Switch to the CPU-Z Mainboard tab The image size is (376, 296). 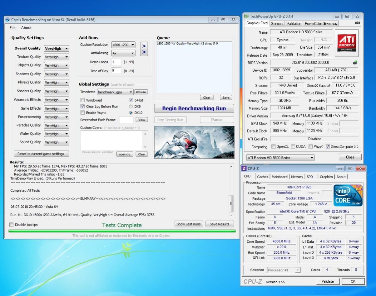point(280,177)
